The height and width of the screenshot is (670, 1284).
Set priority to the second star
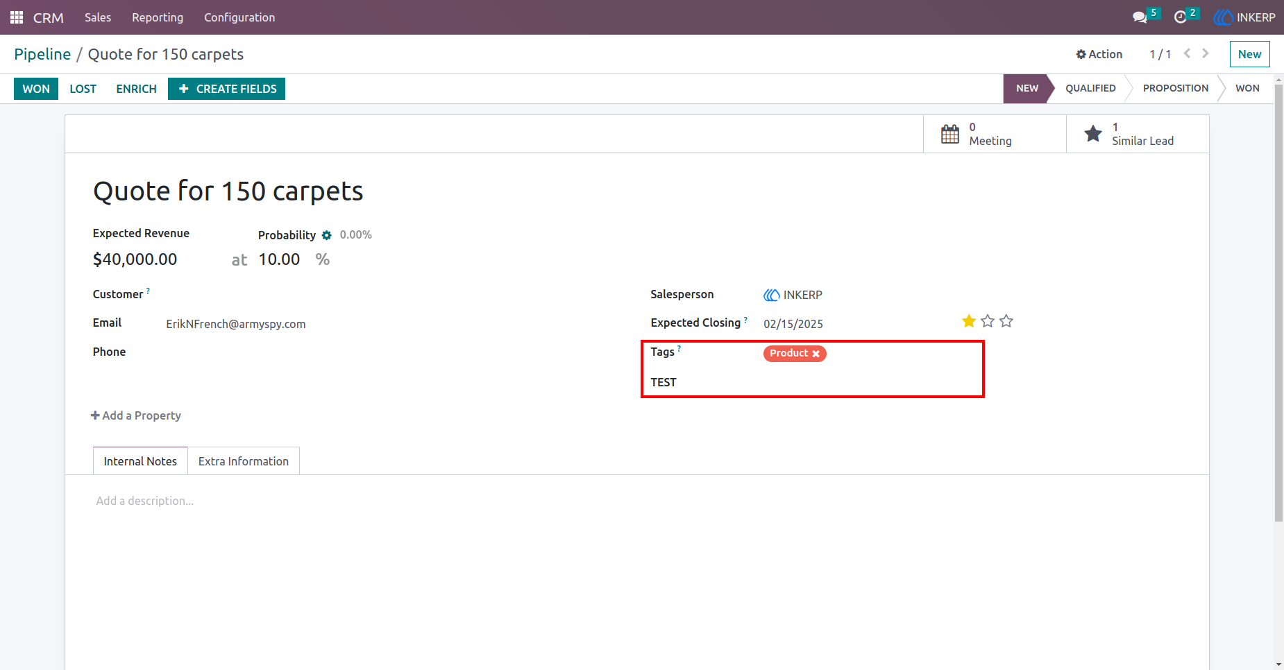tap(988, 321)
